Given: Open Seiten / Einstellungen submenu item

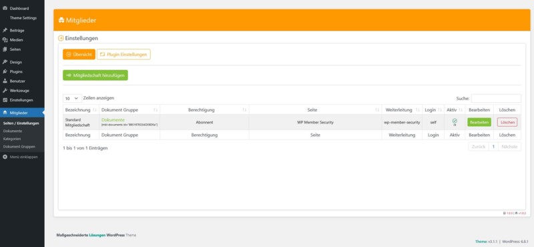Looking at the screenshot, I should tap(21, 123).
